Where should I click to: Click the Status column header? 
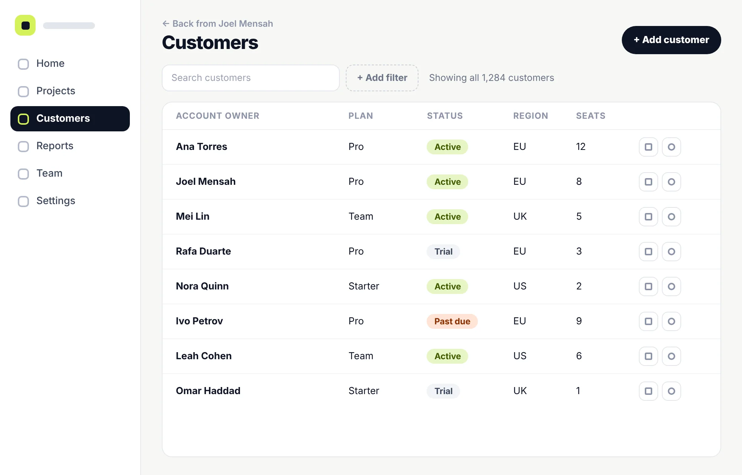(x=445, y=116)
